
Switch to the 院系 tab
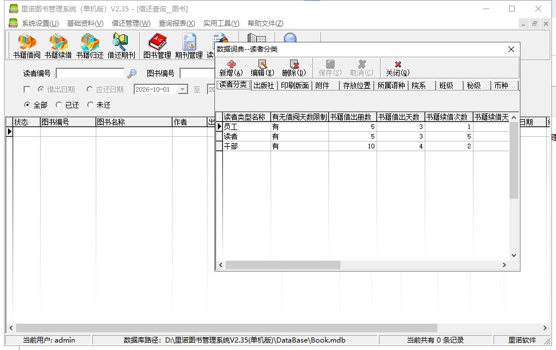(x=422, y=85)
